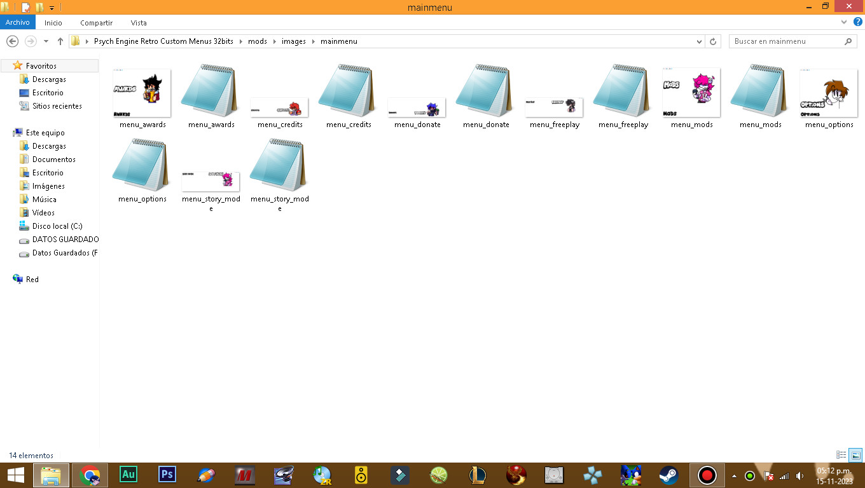865x488 pixels.
Task: Go back using the Back arrow
Action: click(x=11, y=41)
